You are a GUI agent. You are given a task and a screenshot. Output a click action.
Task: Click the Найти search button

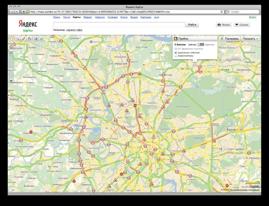click(193, 25)
